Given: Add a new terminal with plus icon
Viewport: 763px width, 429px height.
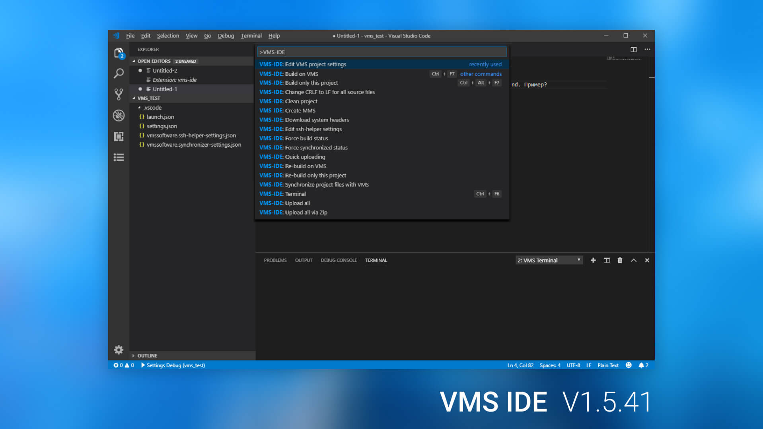Looking at the screenshot, I should (x=593, y=260).
